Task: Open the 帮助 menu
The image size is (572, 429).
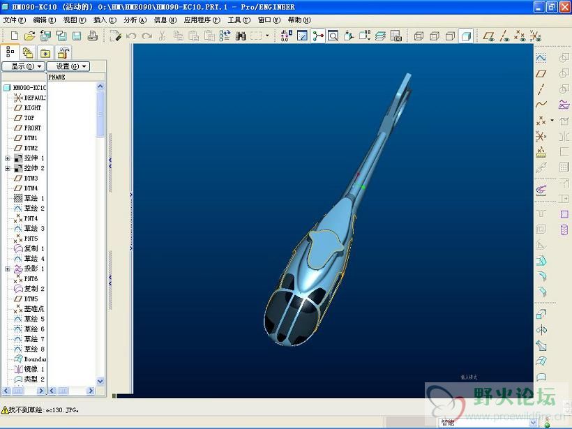Action: tap(299, 20)
